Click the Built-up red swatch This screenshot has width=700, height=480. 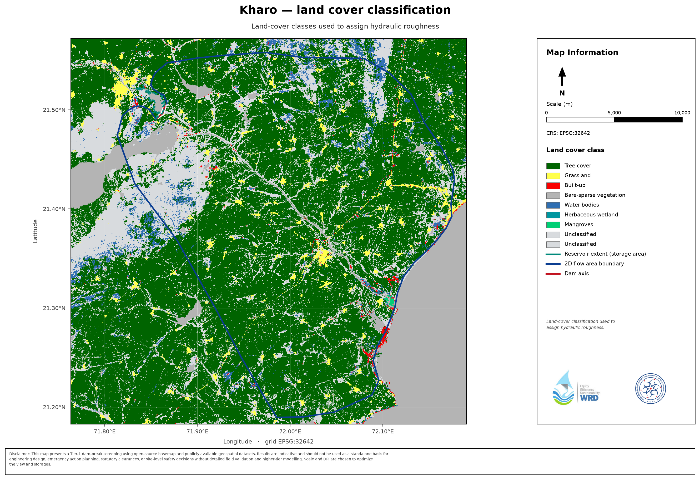pos(553,185)
